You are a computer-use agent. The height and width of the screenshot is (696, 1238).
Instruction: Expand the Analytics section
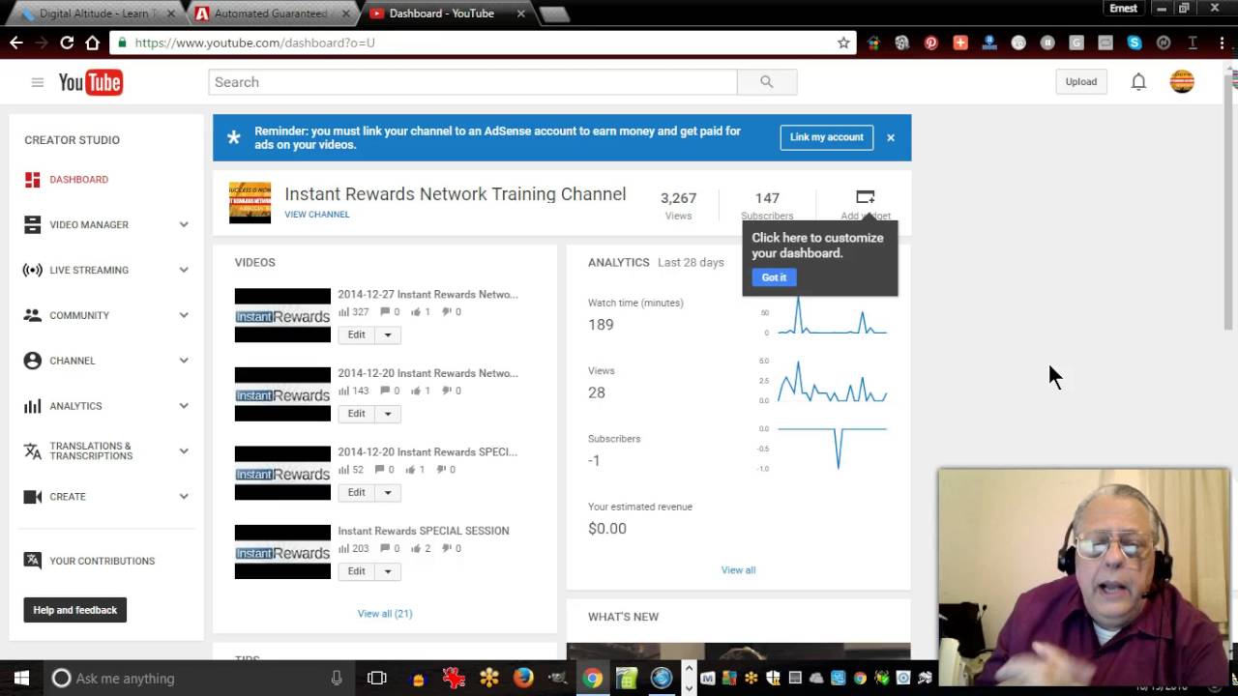point(184,406)
